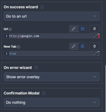
Task: Expand the Url code editor to fullscreen
Action: [95, 36]
